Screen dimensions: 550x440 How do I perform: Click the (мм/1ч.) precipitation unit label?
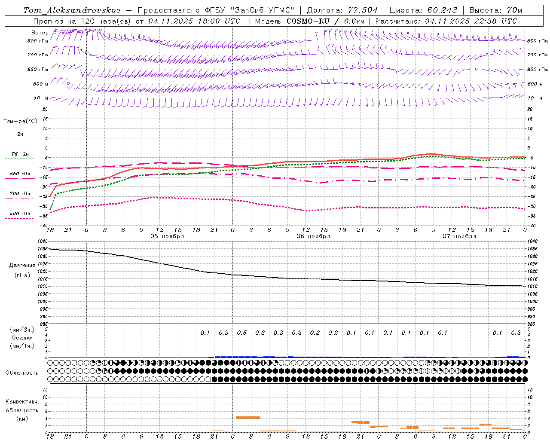pyautogui.click(x=22, y=346)
